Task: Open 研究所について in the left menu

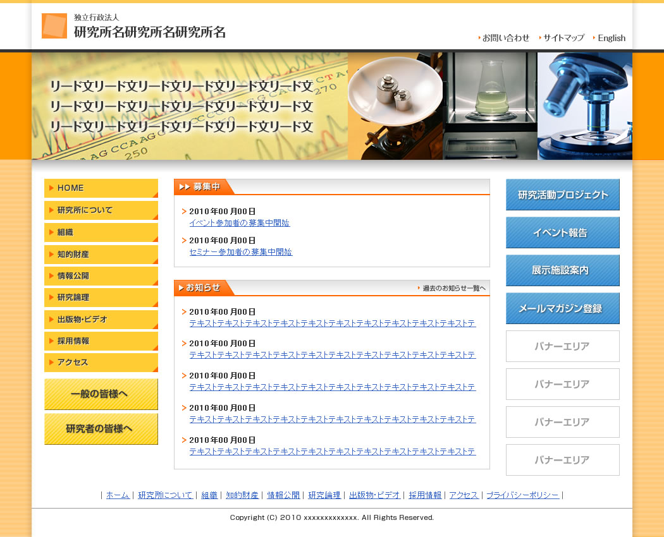Action: coord(101,210)
